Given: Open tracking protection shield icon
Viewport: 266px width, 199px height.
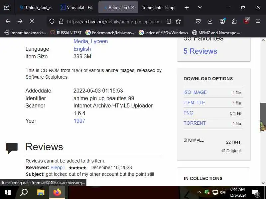Looking at the screenshot, I should [52, 21].
